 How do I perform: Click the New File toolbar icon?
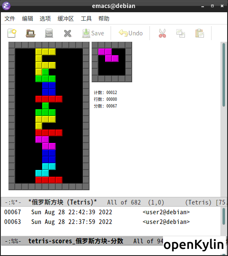pyautogui.click(x=12, y=33)
